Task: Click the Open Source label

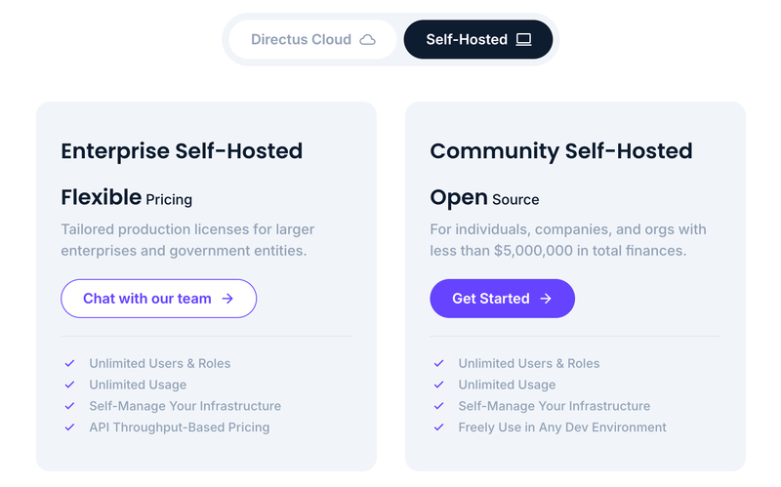Action: pyautogui.click(x=484, y=198)
